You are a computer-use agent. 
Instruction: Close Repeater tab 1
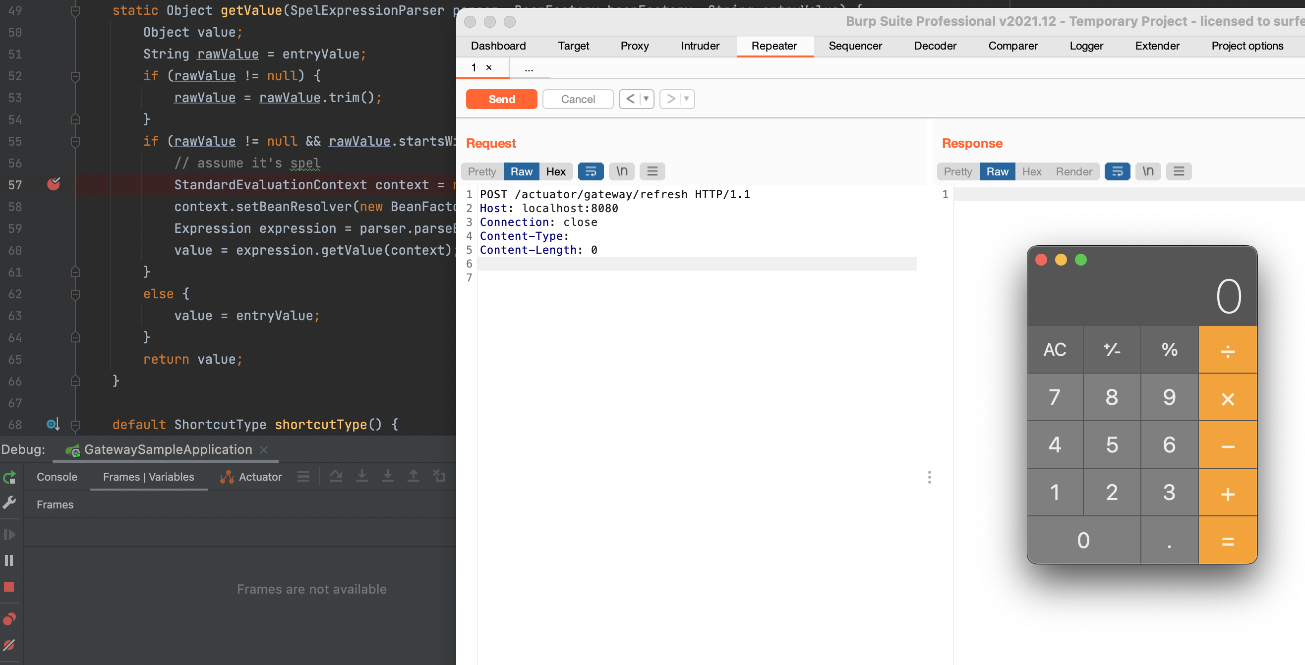click(x=489, y=67)
